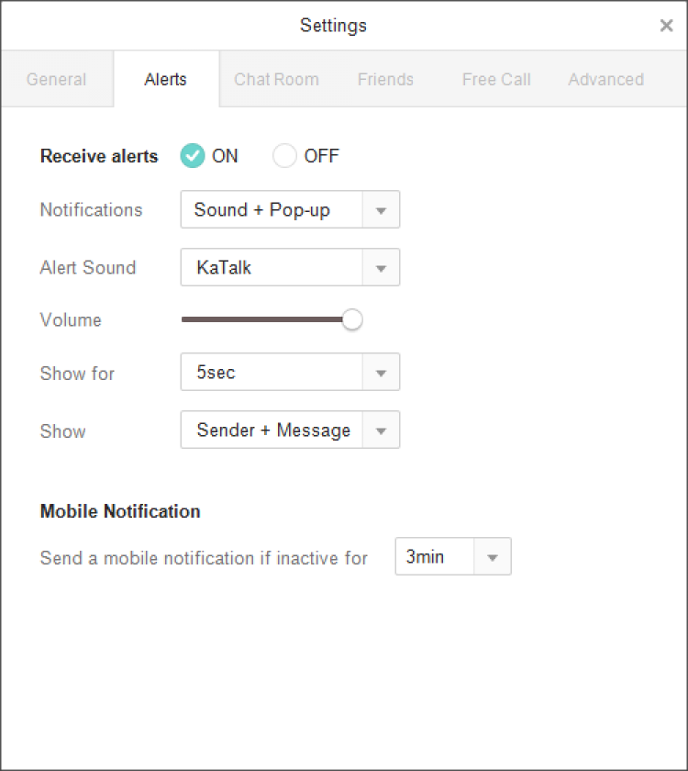Click the Sender + Message field
The image size is (688, 771).
point(272,430)
